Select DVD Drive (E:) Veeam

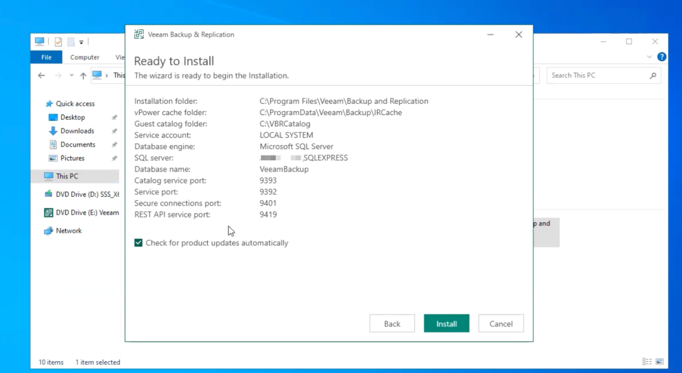(x=81, y=212)
